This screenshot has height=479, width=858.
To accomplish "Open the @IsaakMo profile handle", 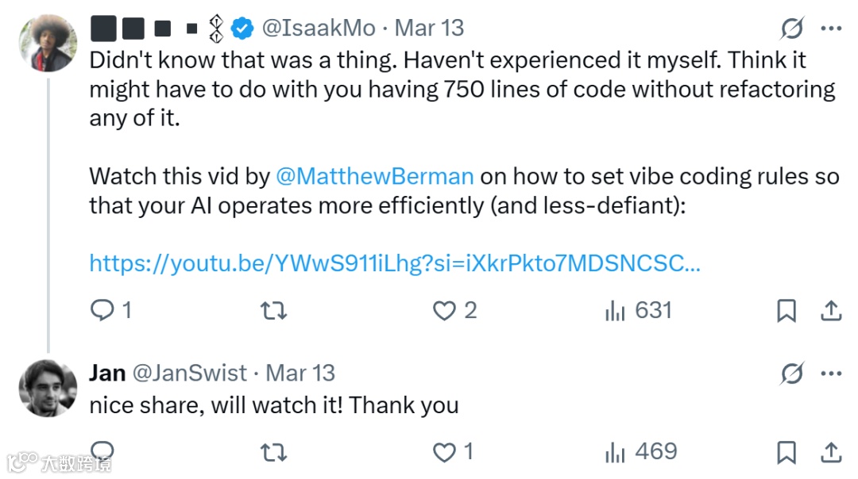I will pyautogui.click(x=319, y=29).
